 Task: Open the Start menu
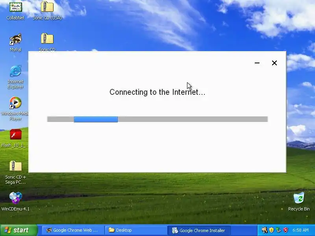(x=19, y=230)
